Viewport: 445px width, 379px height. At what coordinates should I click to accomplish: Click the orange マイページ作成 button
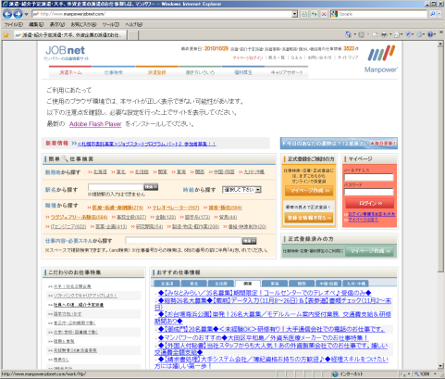click(309, 191)
